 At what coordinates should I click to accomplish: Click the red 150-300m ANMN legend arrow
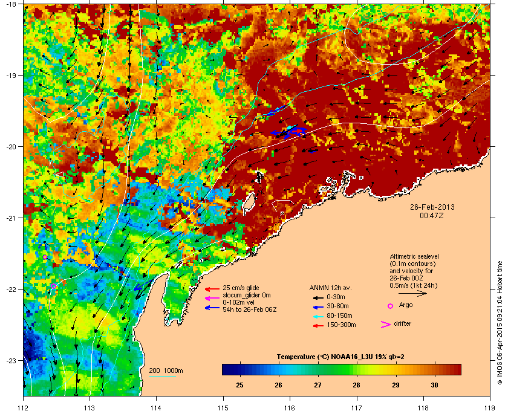point(318,326)
